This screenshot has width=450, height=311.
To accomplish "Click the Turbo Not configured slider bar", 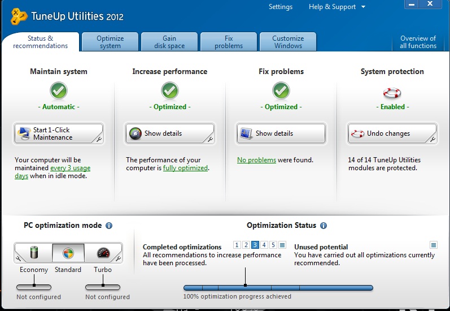I will pos(103,287).
